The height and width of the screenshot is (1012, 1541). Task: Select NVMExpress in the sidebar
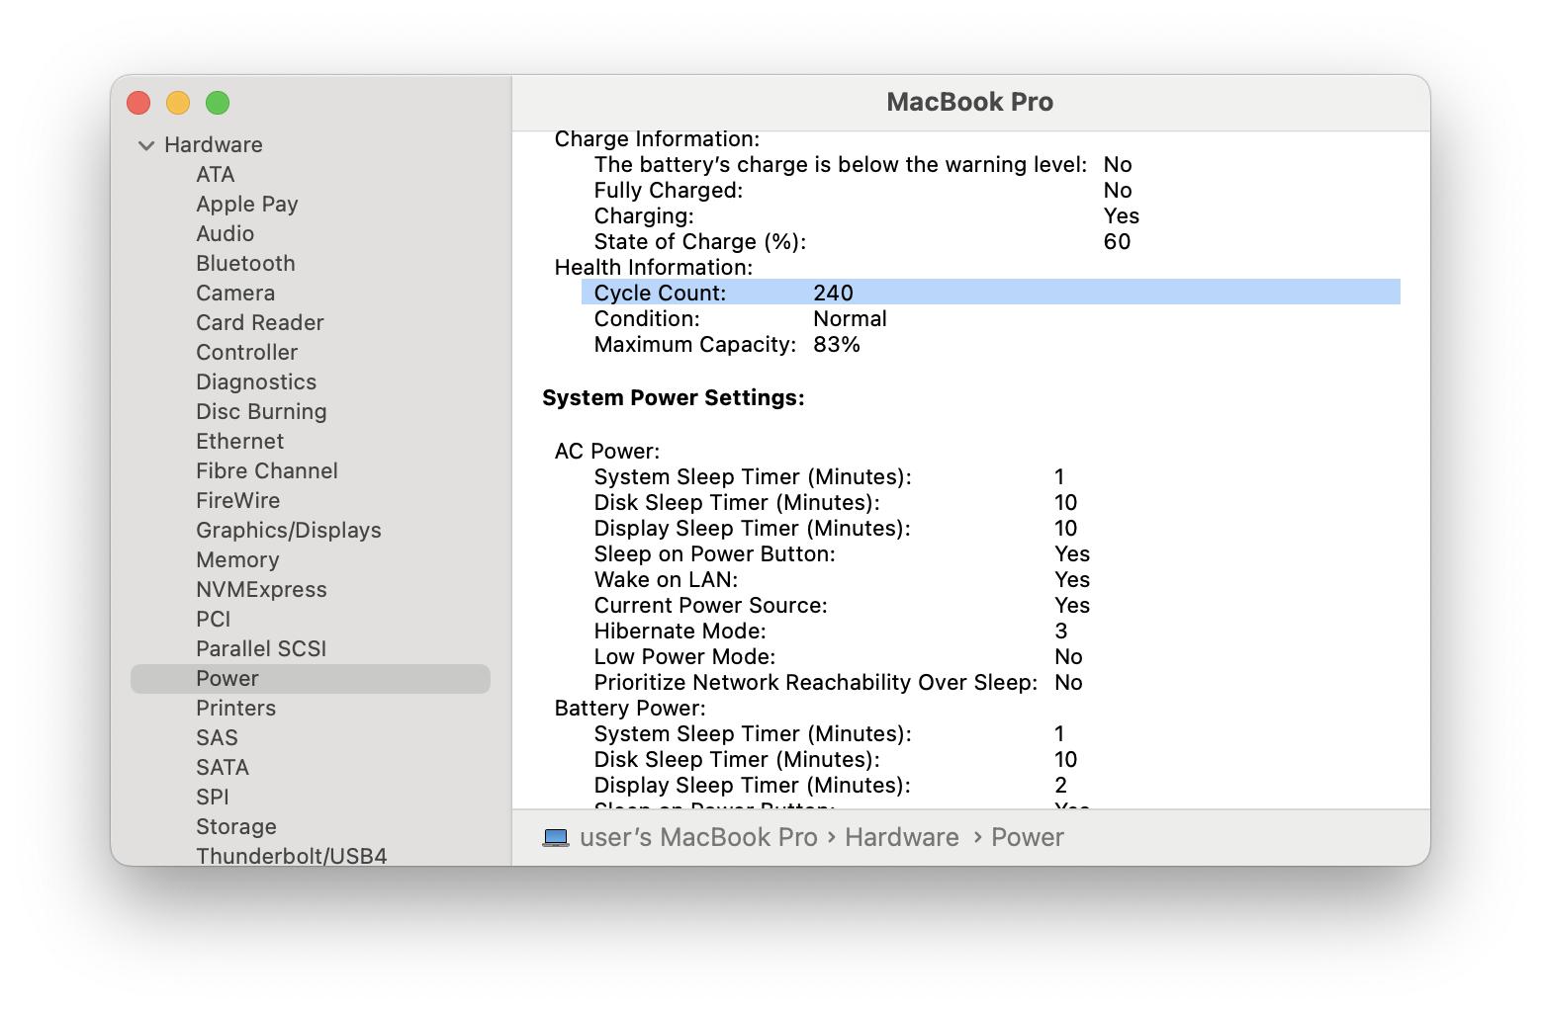261,590
